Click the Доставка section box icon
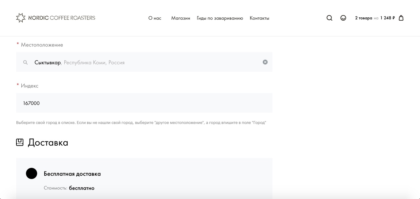The height and width of the screenshot is (199, 420). click(20, 142)
